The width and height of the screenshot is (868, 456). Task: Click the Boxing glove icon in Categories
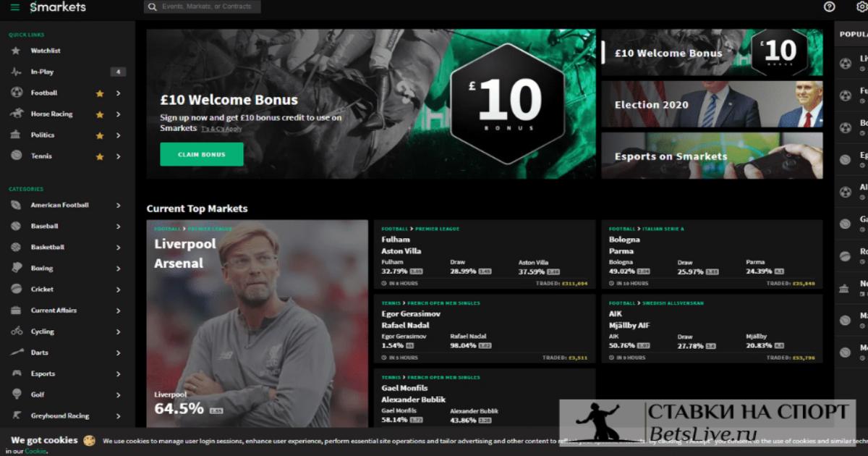pyautogui.click(x=16, y=268)
